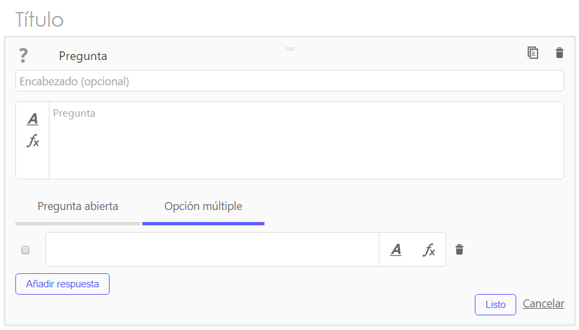Click the Pregunta label in the card header
579x330 pixels.
[x=83, y=56]
